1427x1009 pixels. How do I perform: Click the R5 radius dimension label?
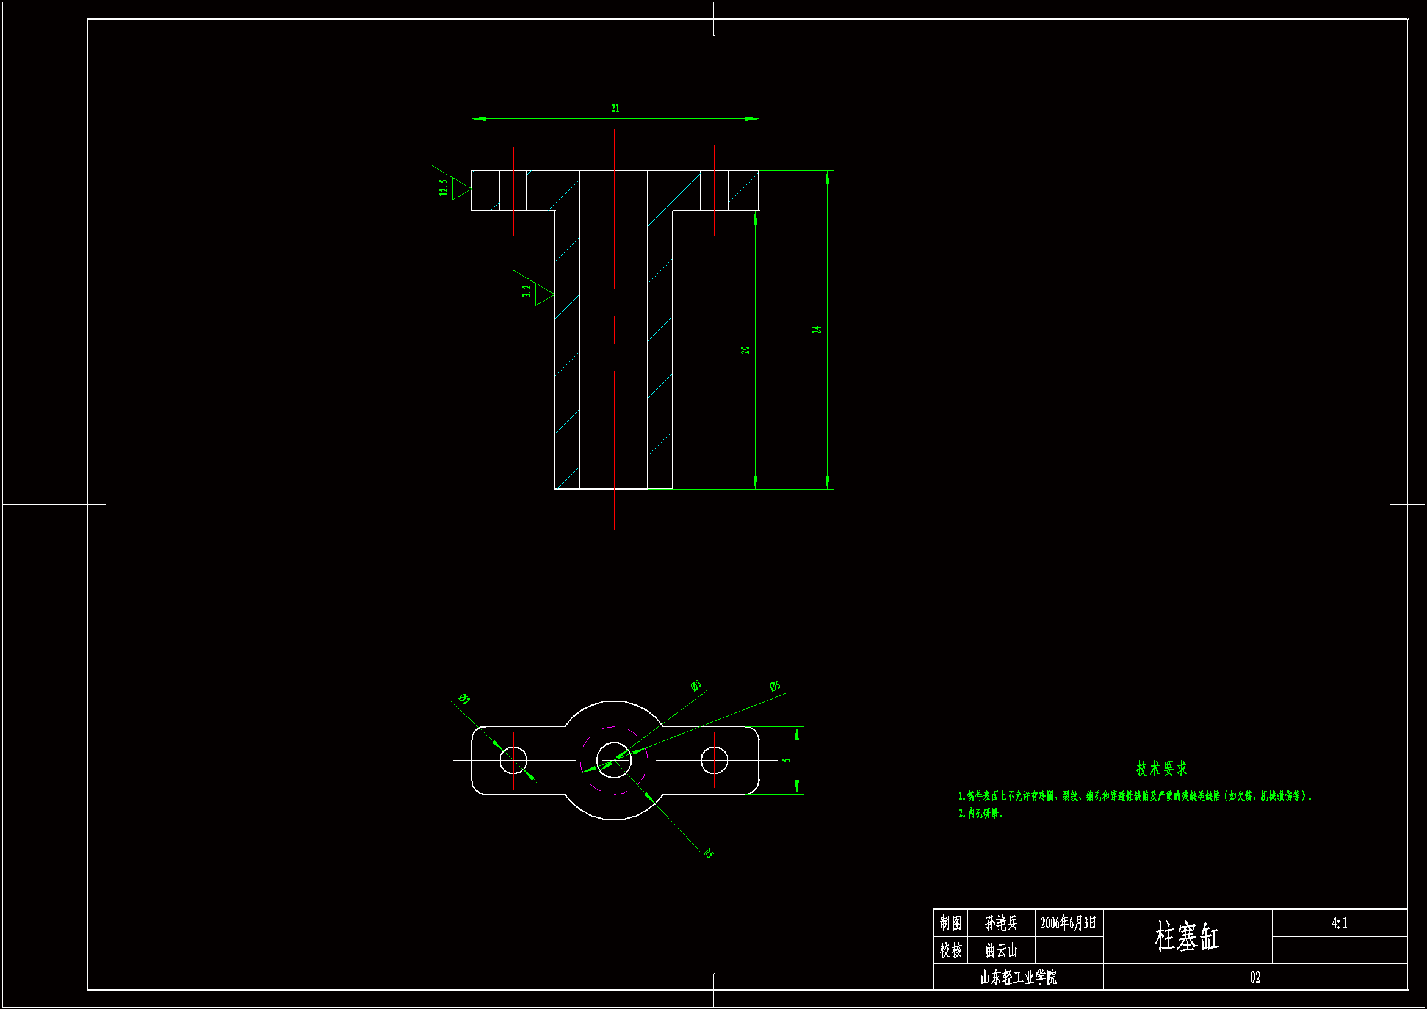[709, 853]
